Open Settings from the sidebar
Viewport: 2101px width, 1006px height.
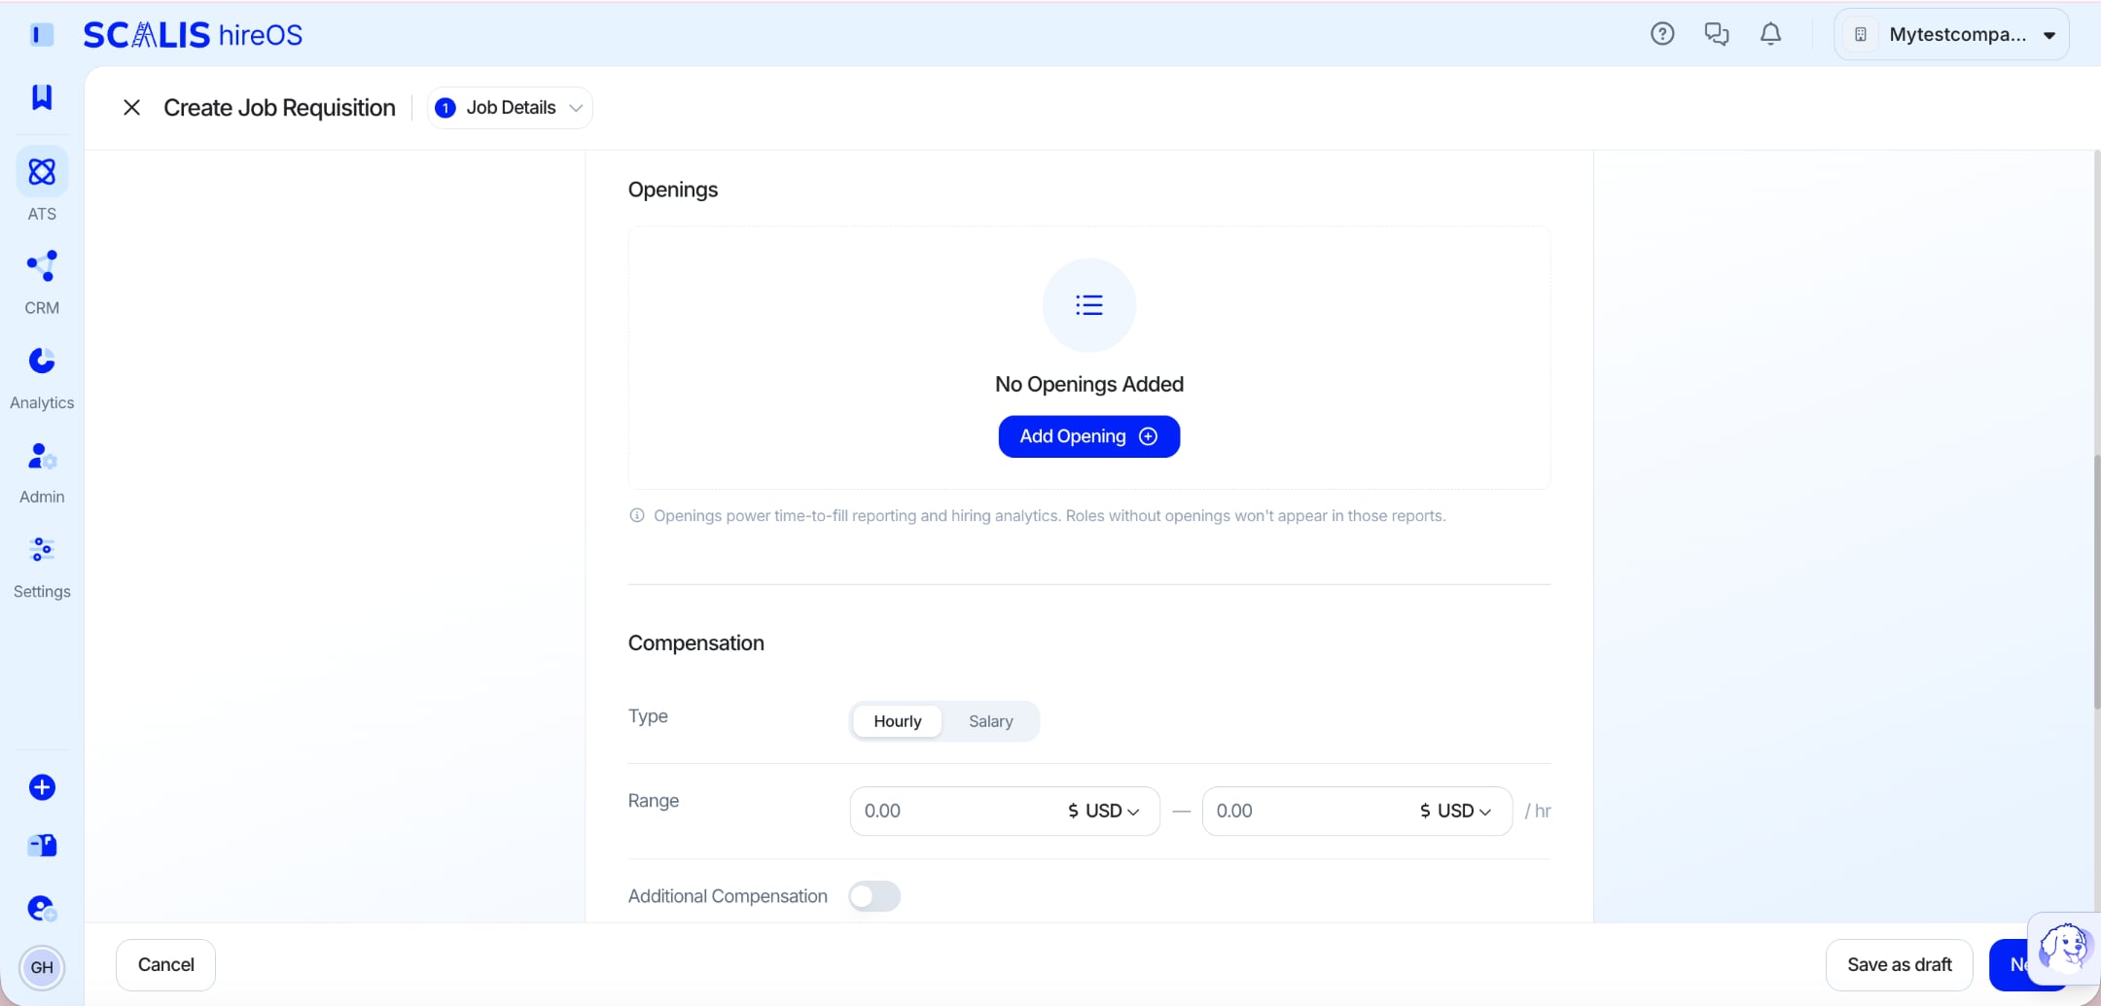point(42,568)
